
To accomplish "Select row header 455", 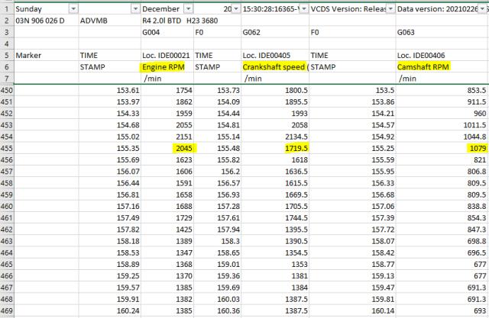I will point(6,148).
